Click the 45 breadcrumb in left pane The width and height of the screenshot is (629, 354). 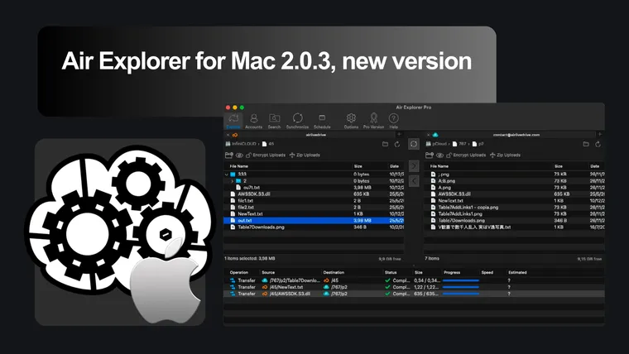click(x=268, y=144)
